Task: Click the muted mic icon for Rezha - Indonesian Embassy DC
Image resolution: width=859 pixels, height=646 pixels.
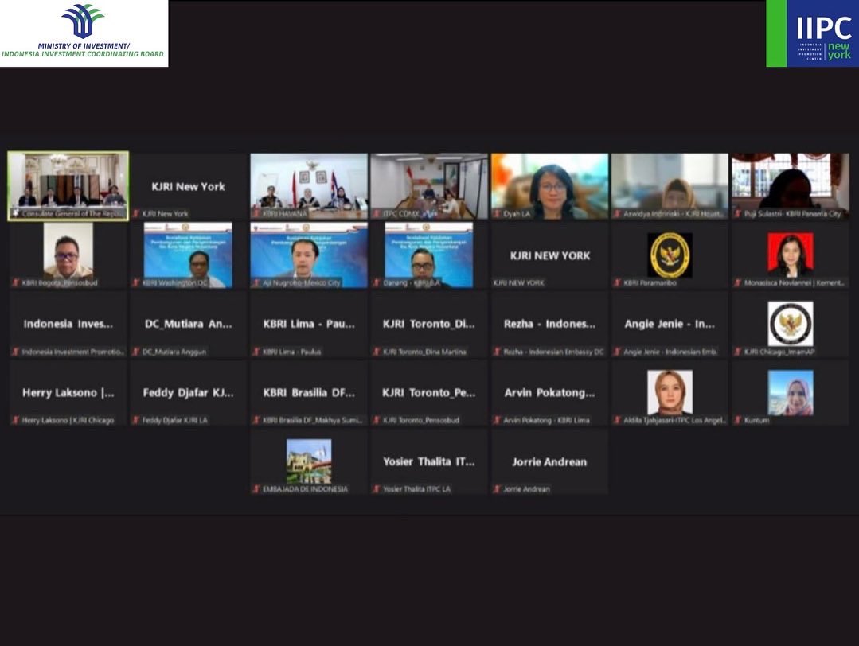Action: [x=497, y=352]
